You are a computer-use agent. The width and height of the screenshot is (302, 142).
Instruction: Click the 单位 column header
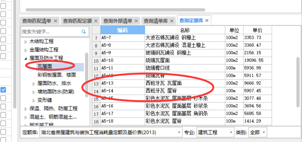234,30
